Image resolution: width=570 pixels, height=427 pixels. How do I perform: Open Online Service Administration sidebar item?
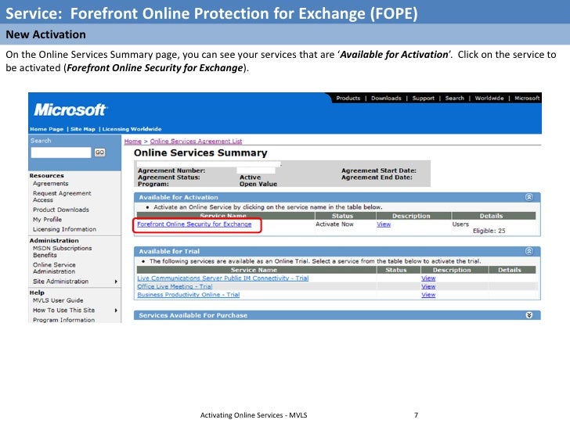click(54, 268)
